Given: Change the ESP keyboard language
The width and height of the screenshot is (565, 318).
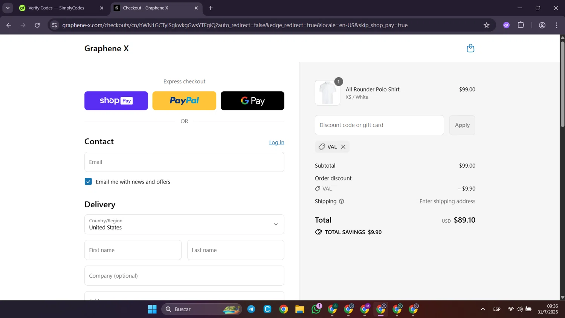Looking at the screenshot, I should coord(497,309).
